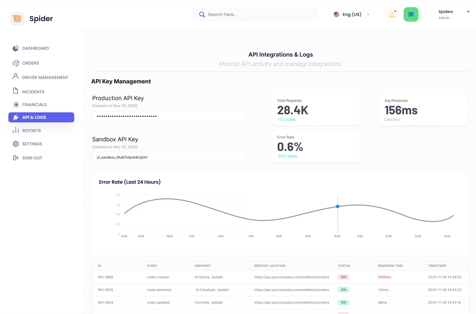The height and width of the screenshot is (314, 476).
Task: Expand the Spiders Admin account menu
Action: point(468,12)
